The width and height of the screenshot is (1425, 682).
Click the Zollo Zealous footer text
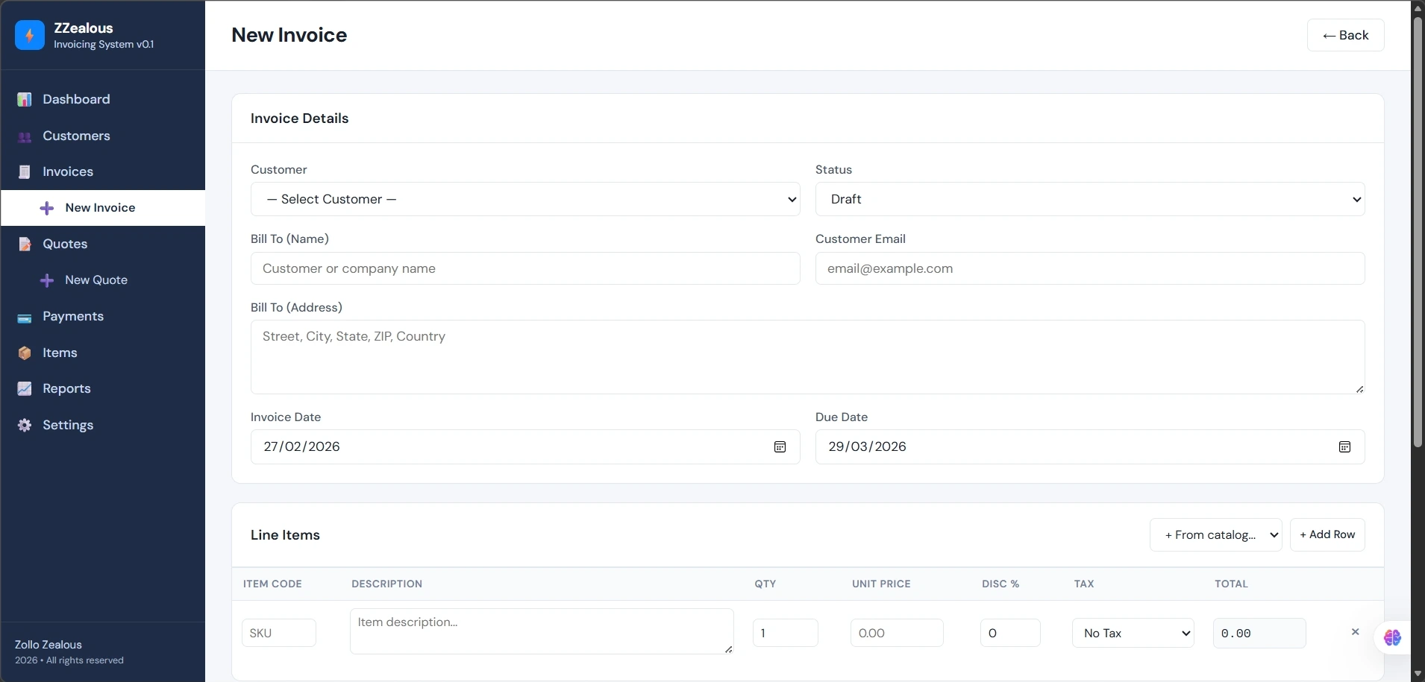[x=48, y=645]
